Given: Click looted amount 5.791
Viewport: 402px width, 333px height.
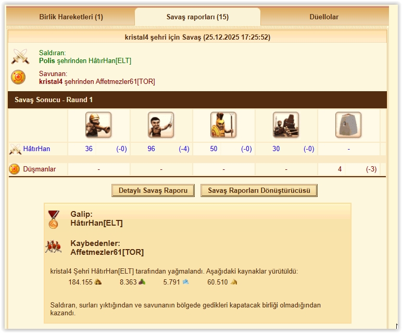Looking at the screenshot, I should [171, 282].
